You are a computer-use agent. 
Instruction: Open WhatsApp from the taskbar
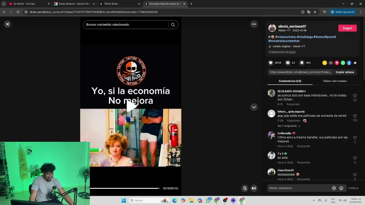[208, 200]
